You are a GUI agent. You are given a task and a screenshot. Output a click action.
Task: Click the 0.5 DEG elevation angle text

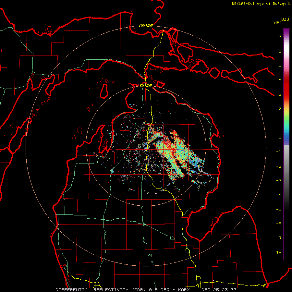[x=159, y=290]
